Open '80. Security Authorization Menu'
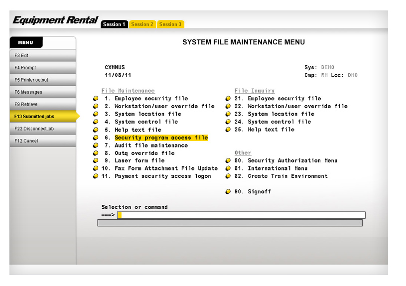 286,160
